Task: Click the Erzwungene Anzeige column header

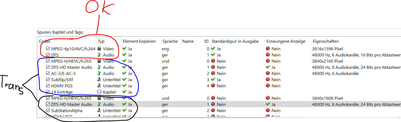Action: 286,41
